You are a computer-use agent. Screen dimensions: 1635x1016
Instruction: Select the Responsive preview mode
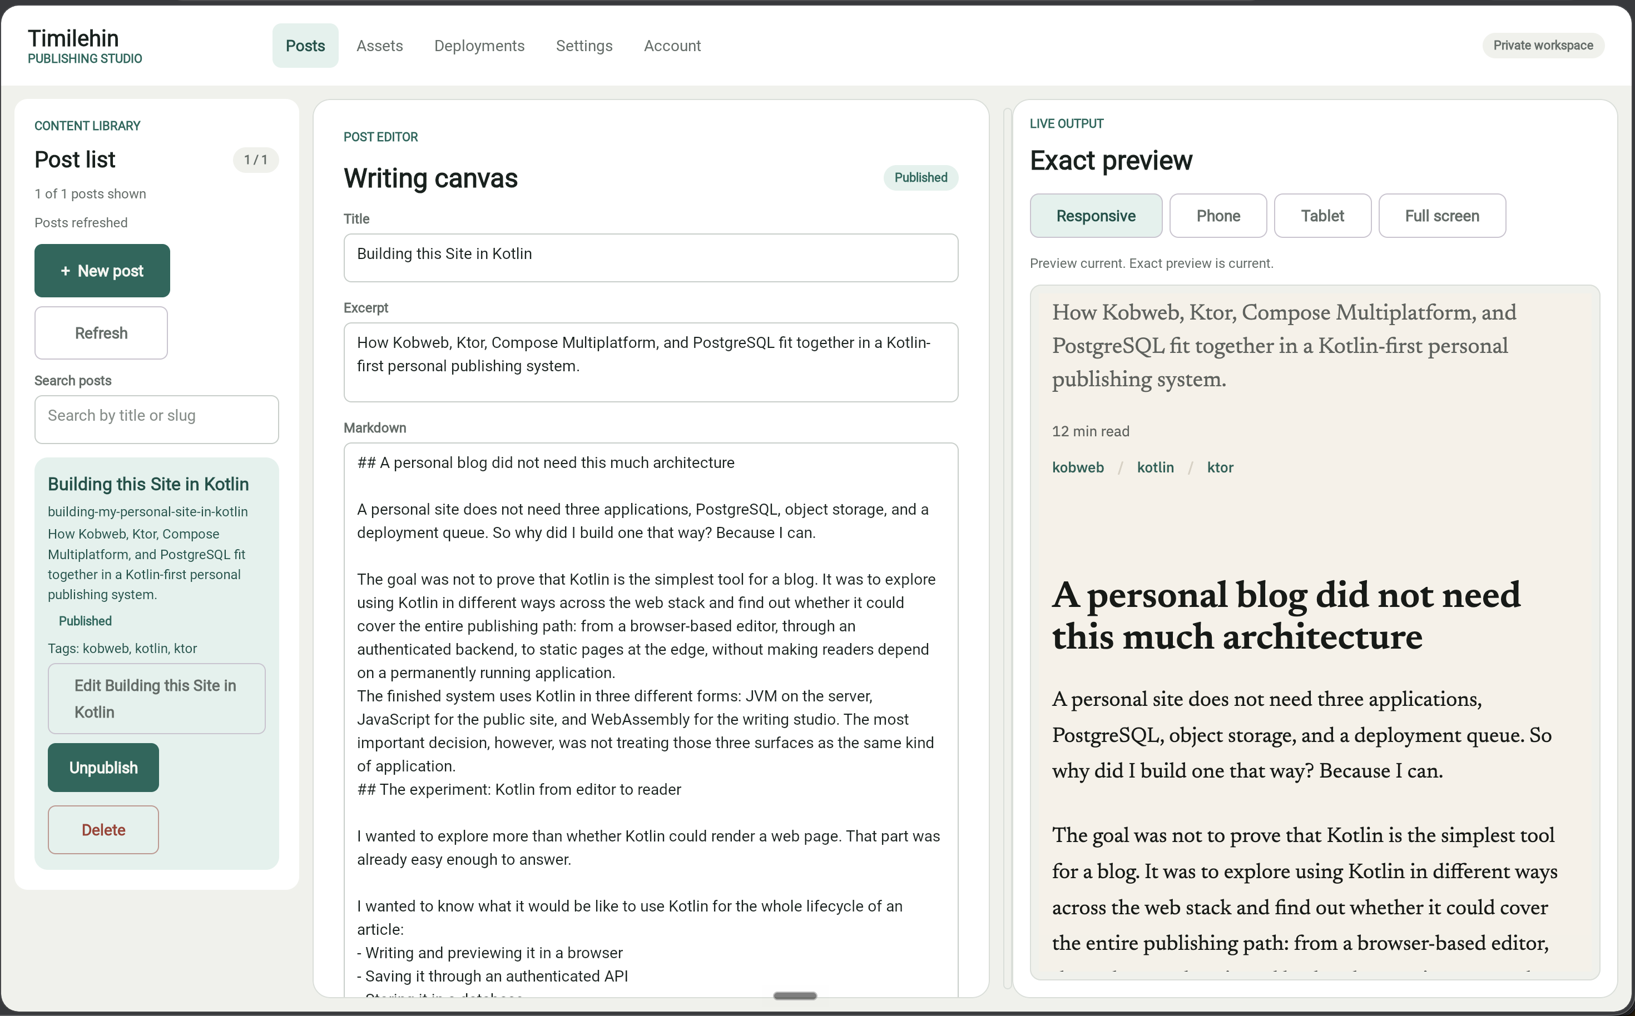pos(1096,216)
